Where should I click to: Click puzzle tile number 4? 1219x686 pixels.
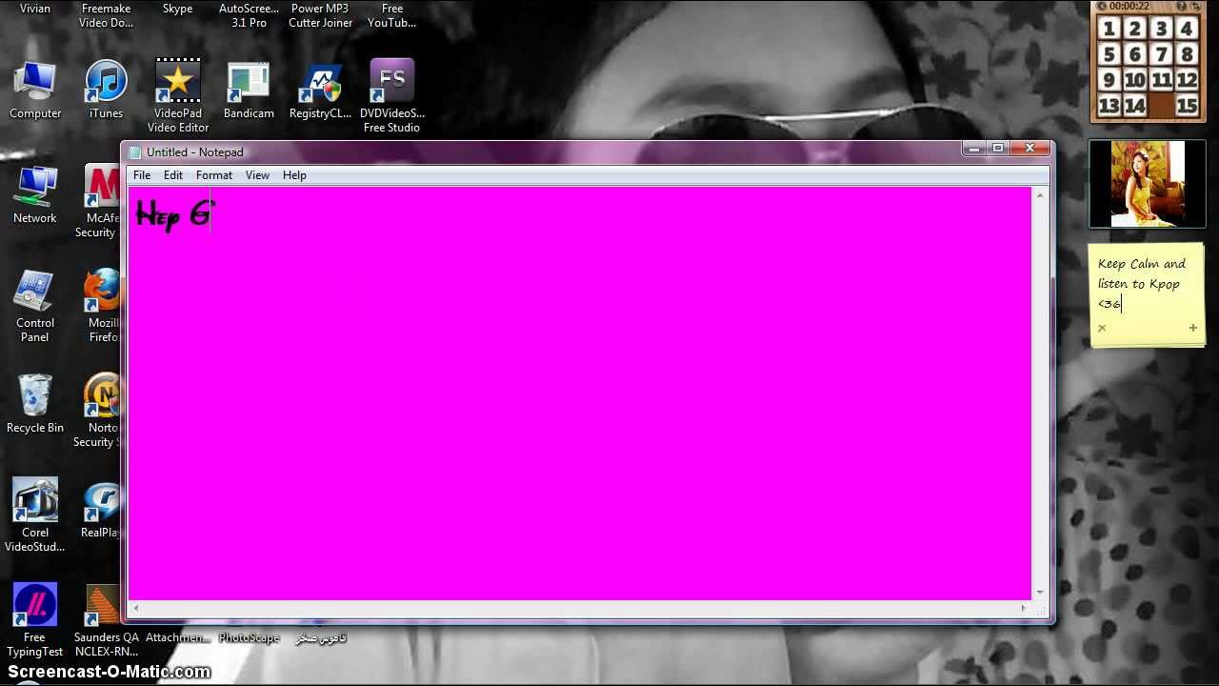tap(1187, 29)
